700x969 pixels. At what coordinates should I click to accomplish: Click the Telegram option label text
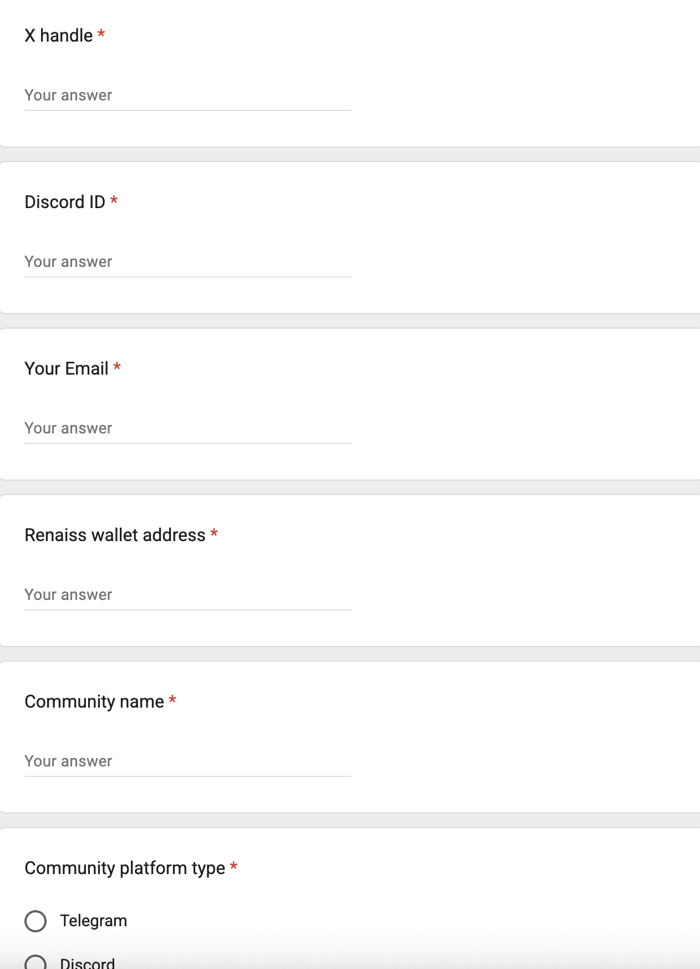point(93,921)
